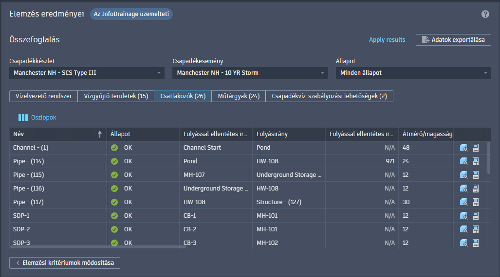Open properties icon in SDP-1 row
This screenshot has width=500, height=277.
point(476,216)
